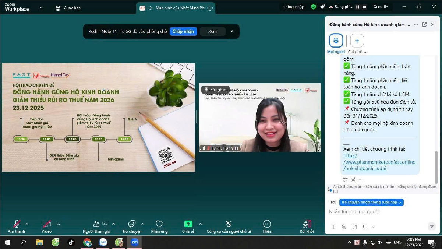This screenshot has height=249, width=442.
Task: Send the chat message with paper plane
Action: pyautogui.click(x=431, y=227)
